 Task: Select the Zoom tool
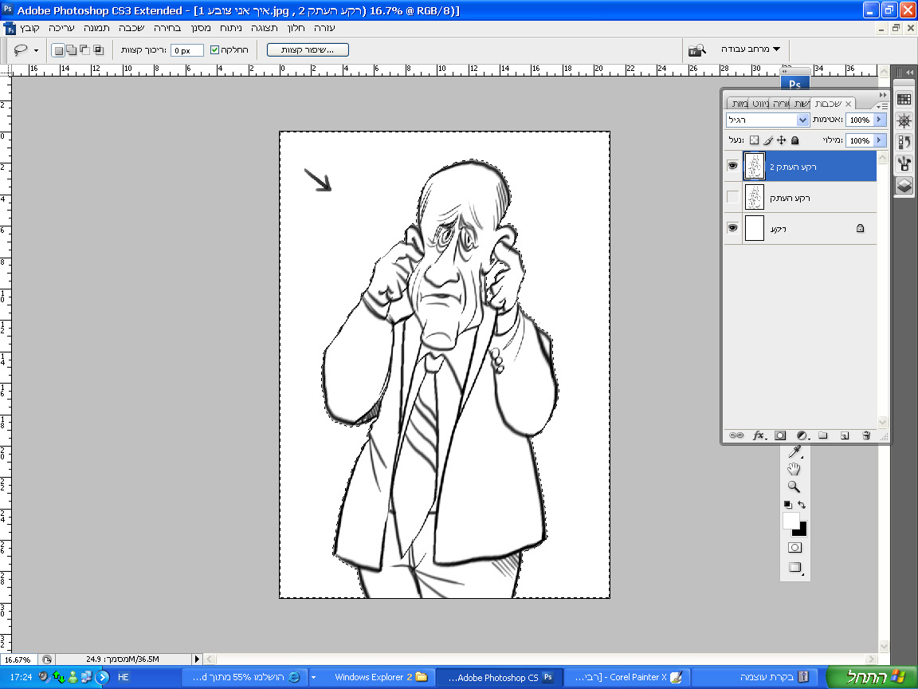pos(794,486)
